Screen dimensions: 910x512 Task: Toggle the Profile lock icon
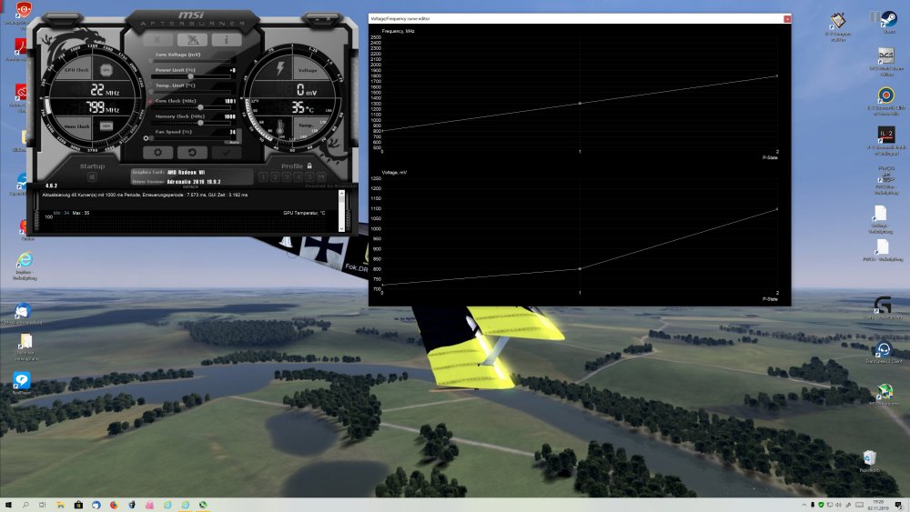[x=309, y=166]
